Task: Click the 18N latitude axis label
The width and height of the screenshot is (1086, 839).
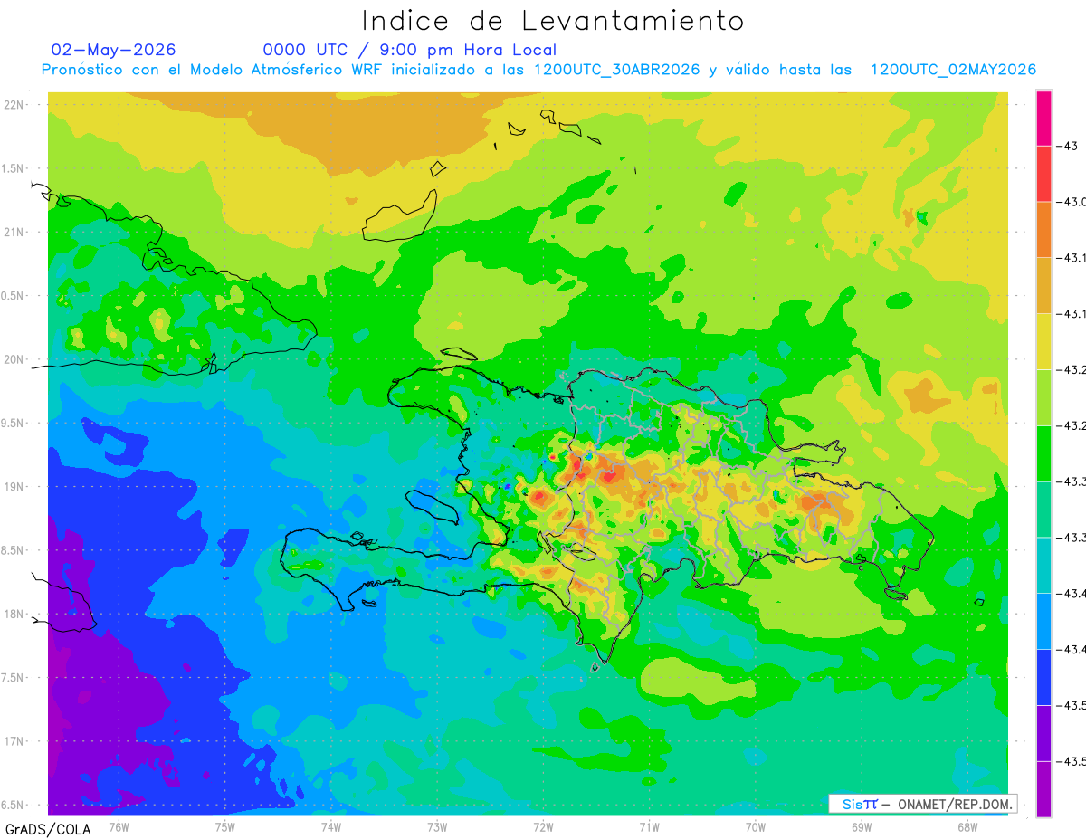Action: (x=14, y=614)
